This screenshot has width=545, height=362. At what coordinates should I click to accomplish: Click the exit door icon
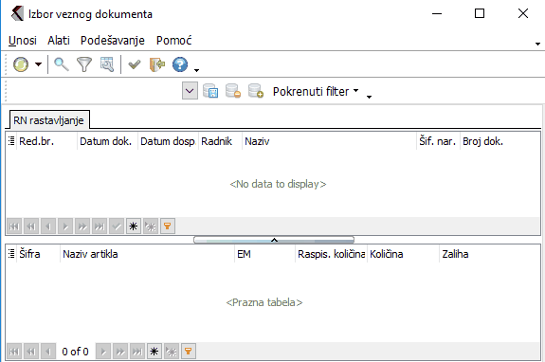[157, 64]
